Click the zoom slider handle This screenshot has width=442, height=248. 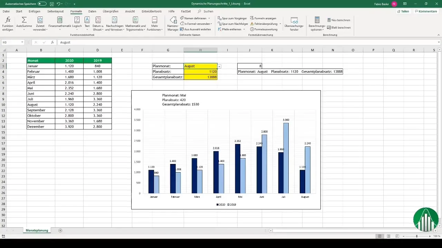click(x=417, y=236)
